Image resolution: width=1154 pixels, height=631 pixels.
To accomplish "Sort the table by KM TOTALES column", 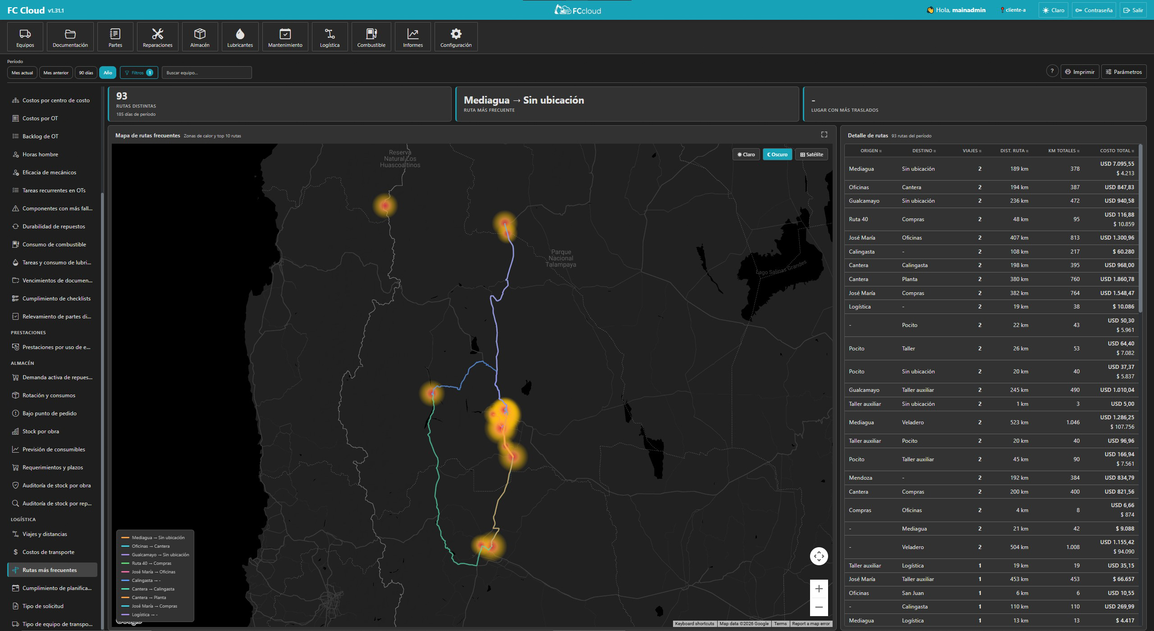I will 1064,151.
